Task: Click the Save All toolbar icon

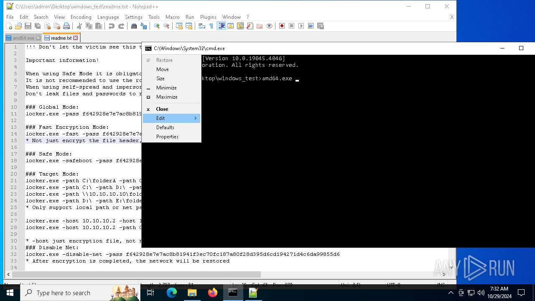Action: pos(38,26)
